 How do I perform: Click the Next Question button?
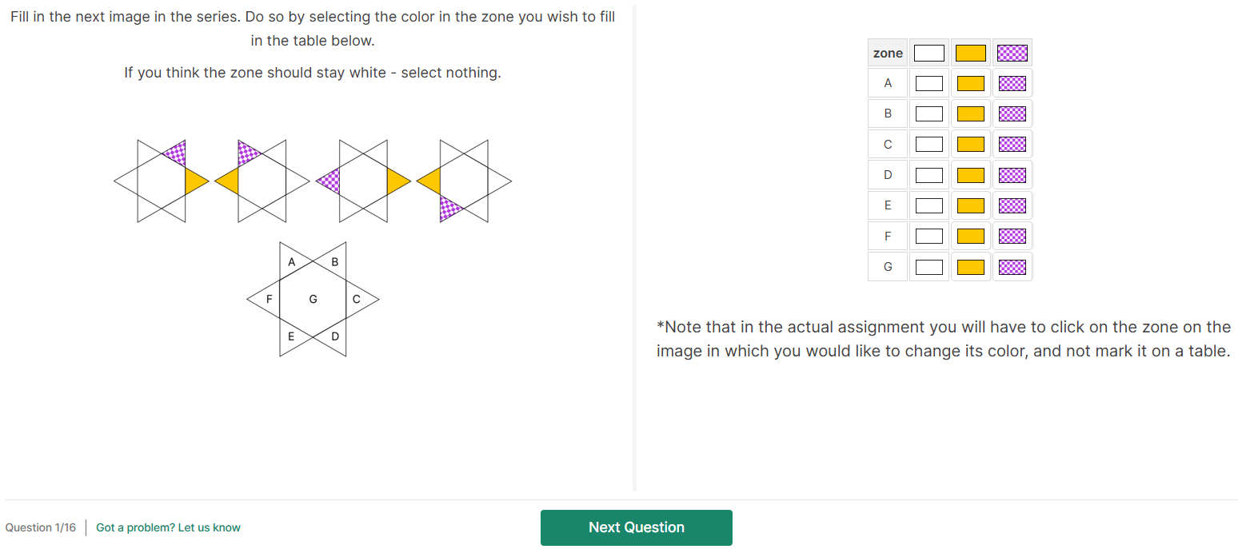click(636, 527)
